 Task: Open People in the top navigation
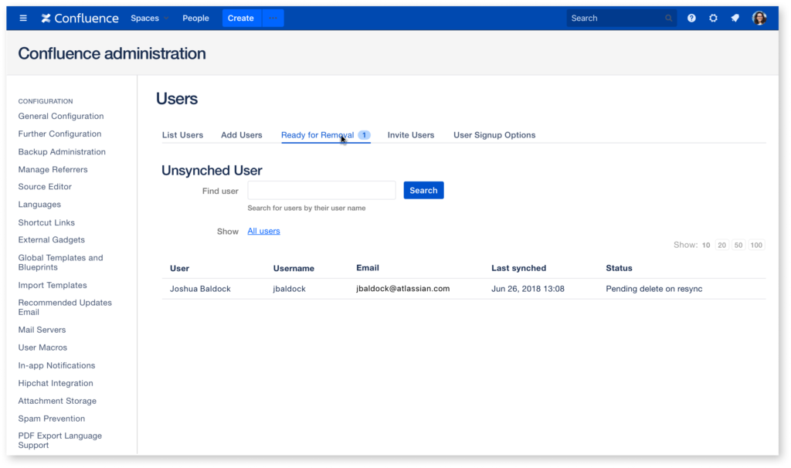coord(195,19)
